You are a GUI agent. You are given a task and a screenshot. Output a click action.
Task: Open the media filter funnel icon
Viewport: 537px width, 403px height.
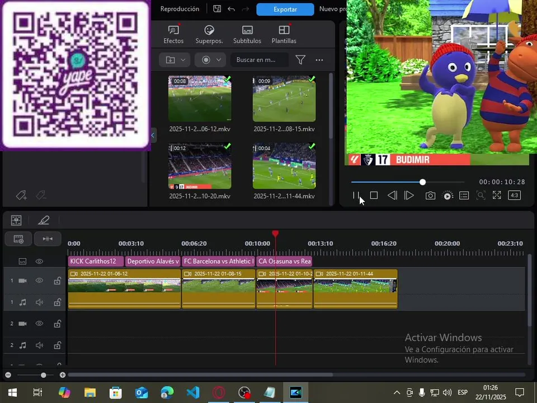[x=300, y=60]
